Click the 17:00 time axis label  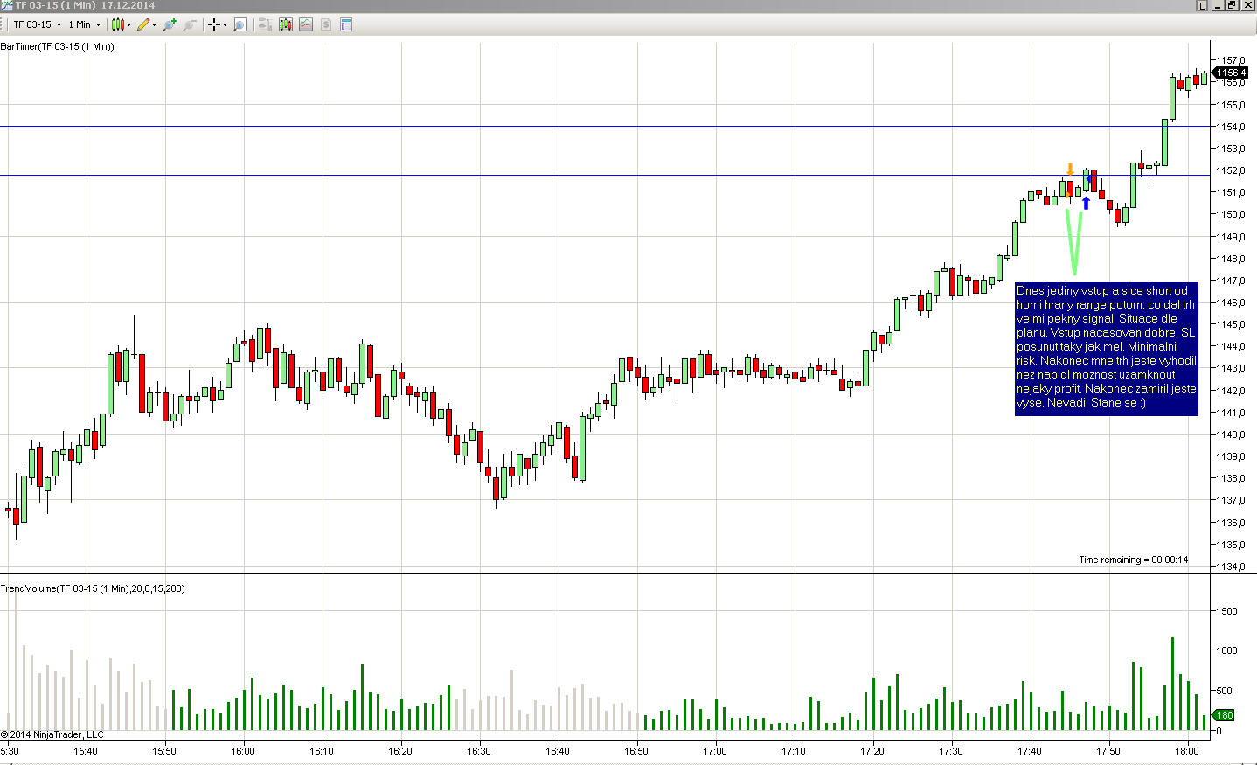pyautogui.click(x=715, y=751)
